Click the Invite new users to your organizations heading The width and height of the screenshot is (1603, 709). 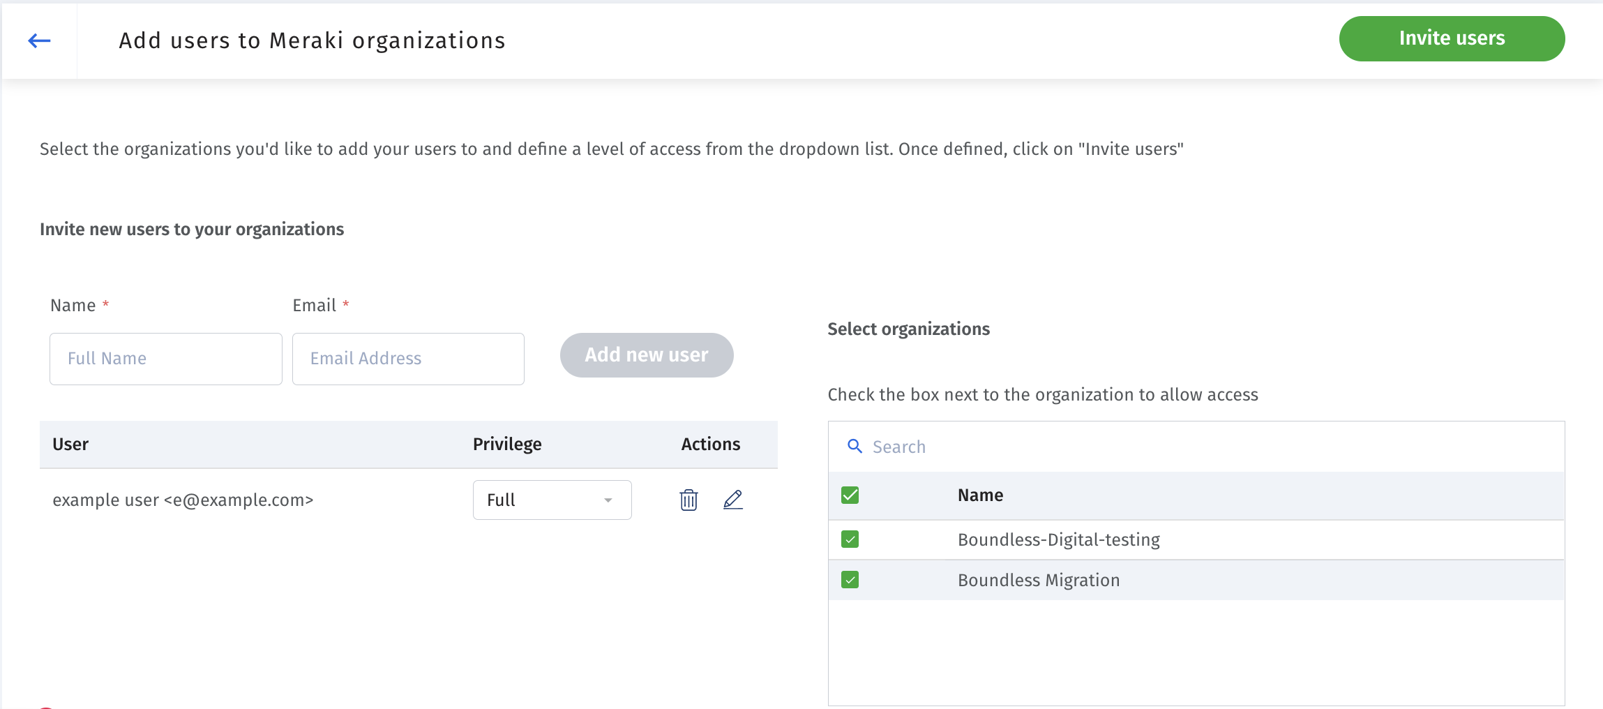pos(192,229)
